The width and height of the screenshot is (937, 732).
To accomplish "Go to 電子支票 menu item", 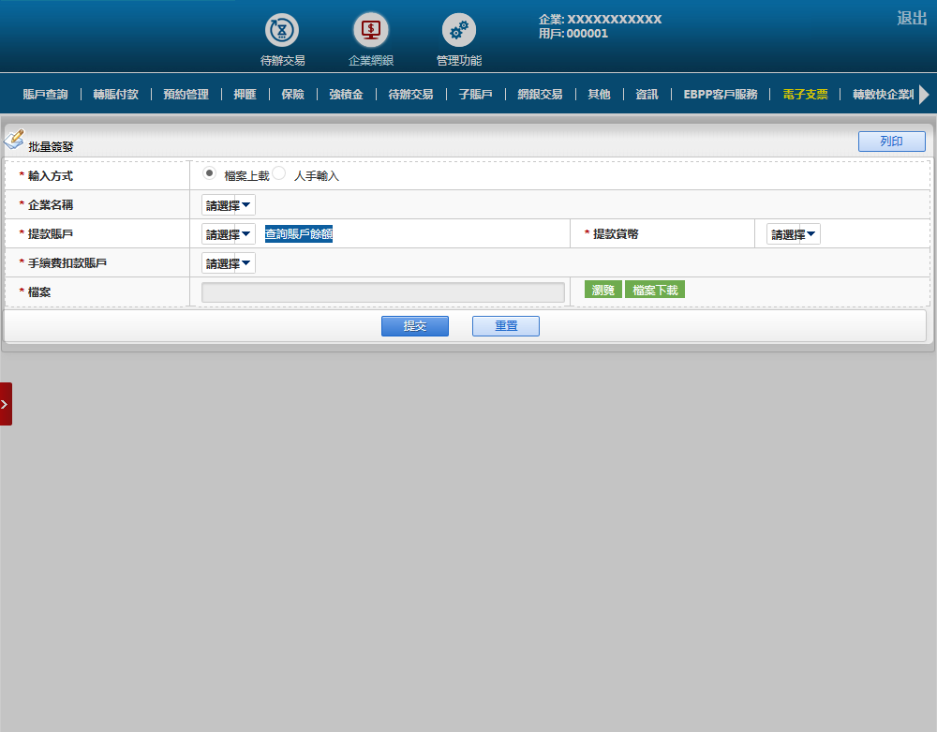I will pos(805,95).
